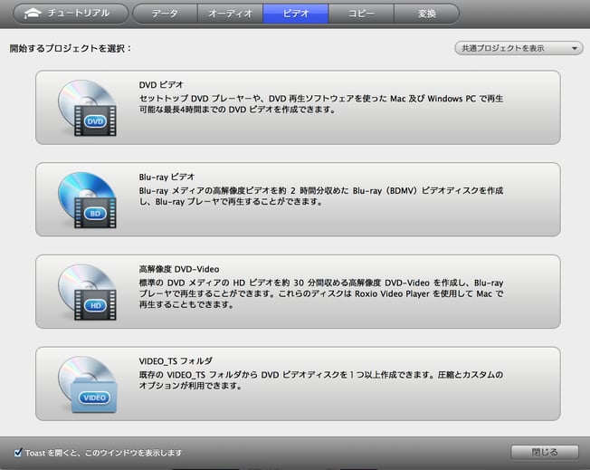
Task: Switch to the オーディオ tab
Action: (x=230, y=14)
